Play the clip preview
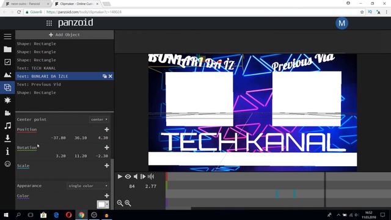The image size is (391, 220). click(120, 177)
